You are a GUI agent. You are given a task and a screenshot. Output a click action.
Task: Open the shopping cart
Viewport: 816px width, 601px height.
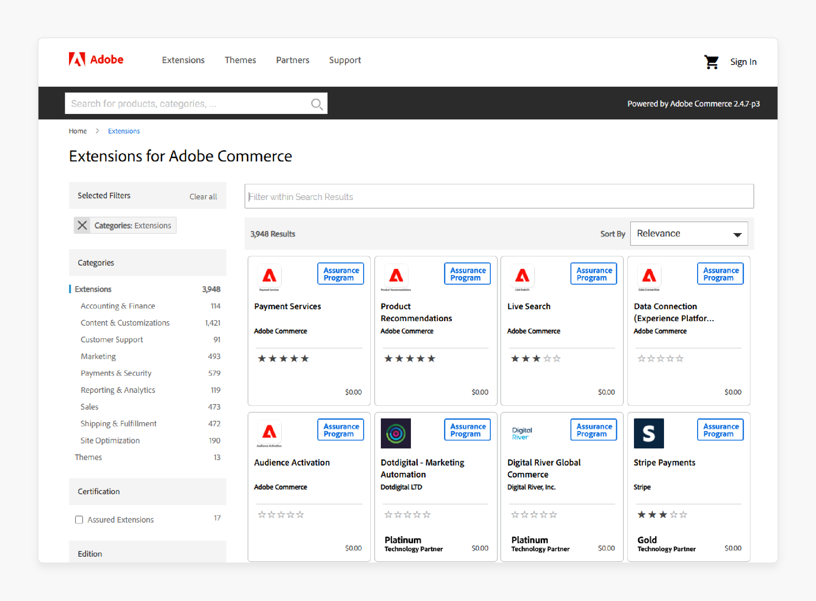click(x=711, y=62)
